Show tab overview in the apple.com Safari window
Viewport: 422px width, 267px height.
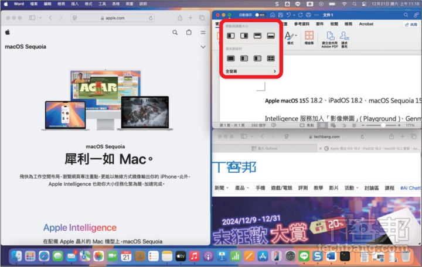tap(202, 18)
